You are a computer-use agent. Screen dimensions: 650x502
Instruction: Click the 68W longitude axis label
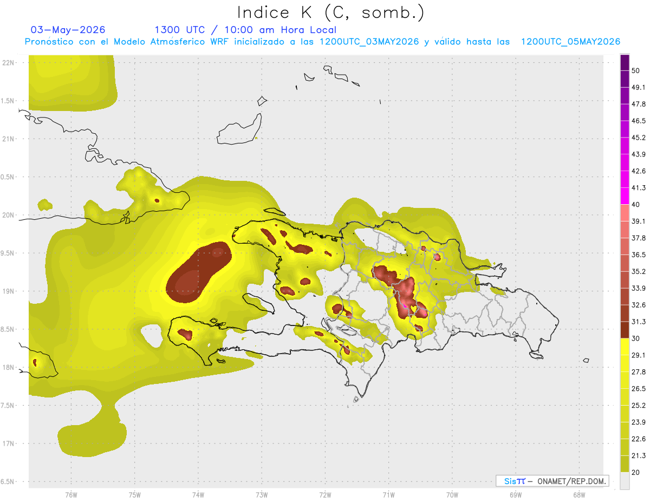(578, 494)
